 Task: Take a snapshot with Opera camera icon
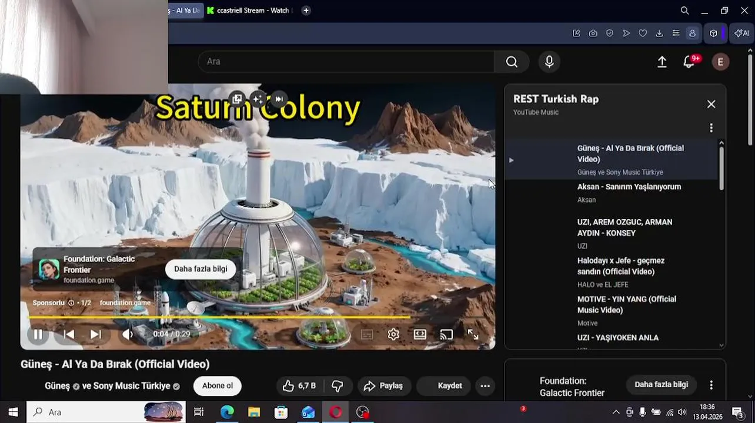593,33
